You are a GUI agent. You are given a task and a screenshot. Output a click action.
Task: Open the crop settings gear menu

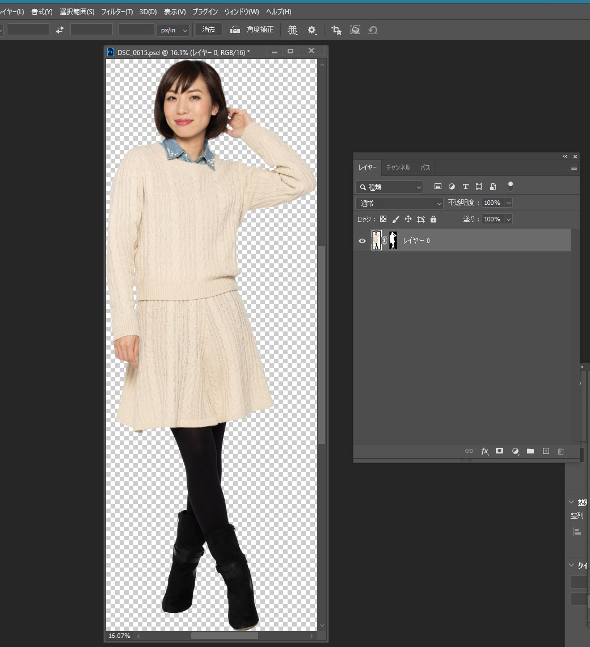[311, 30]
